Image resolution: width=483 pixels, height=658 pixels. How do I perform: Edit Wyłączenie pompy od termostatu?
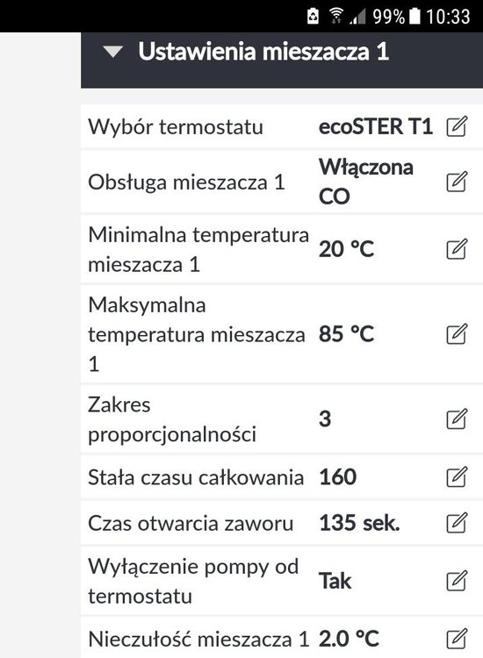457,581
